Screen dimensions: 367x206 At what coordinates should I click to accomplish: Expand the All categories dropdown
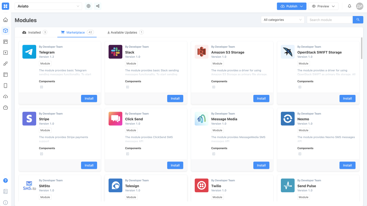(282, 20)
